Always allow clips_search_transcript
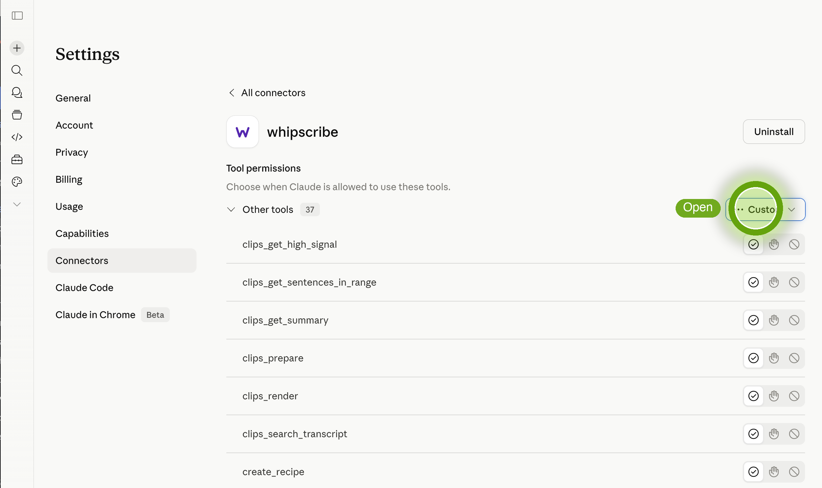 [x=754, y=434]
